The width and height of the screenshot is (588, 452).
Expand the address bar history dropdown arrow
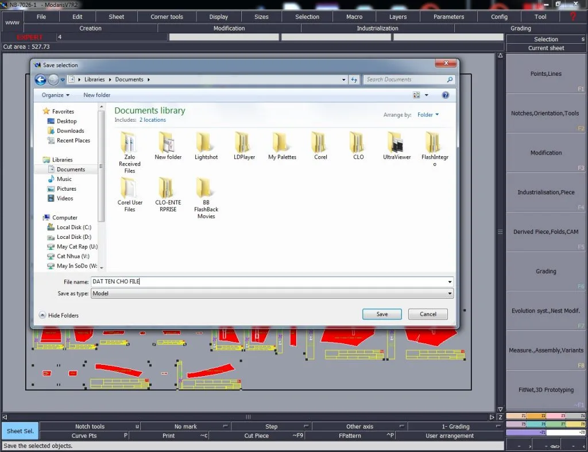click(x=343, y=79)
